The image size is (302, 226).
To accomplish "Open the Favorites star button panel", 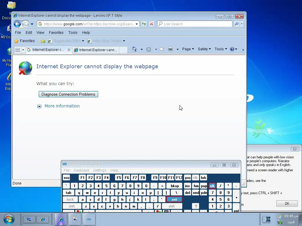I will (x=24, y=41).
